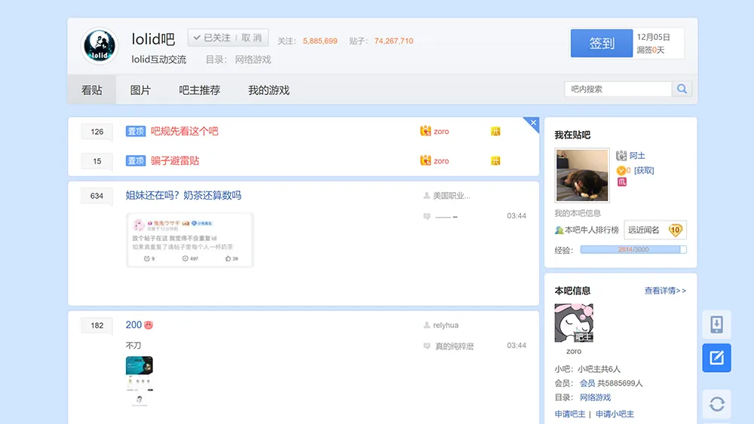Click the 申请小吧主 link
This screenshot has height=424, width=754.
point(615,414)
